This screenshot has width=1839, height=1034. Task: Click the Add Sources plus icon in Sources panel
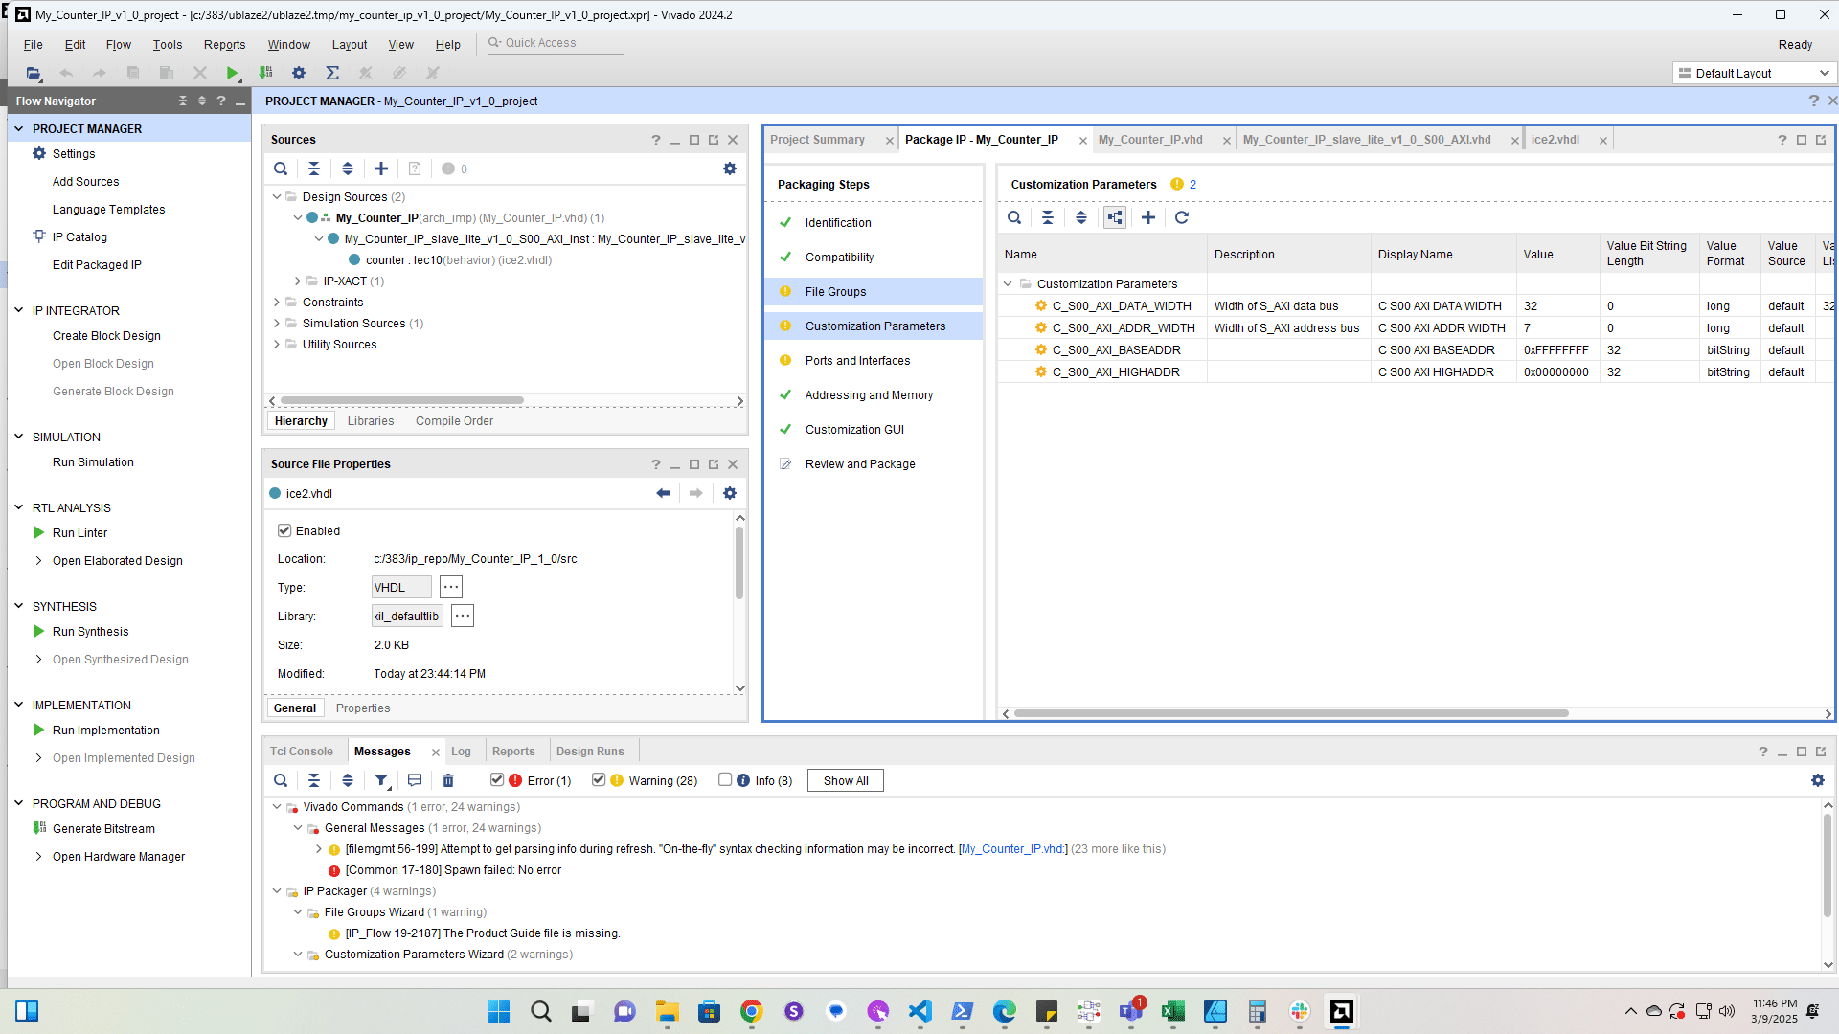coord(381,169)
